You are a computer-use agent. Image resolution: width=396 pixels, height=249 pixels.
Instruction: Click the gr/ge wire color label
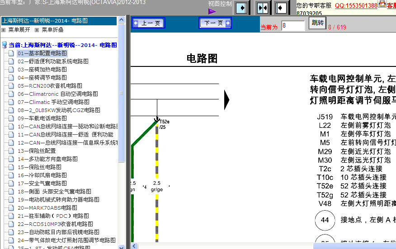click(x=157, y=189)
